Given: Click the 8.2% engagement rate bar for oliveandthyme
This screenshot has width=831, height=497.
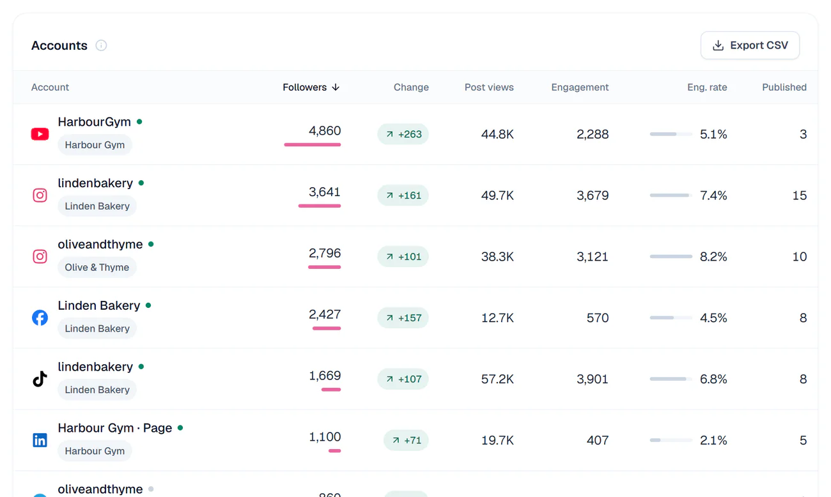Looking at the screenshot, I should tap(671, 257).
